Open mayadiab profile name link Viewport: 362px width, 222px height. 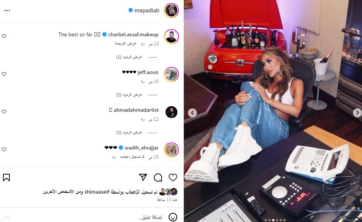pos(147,10)
